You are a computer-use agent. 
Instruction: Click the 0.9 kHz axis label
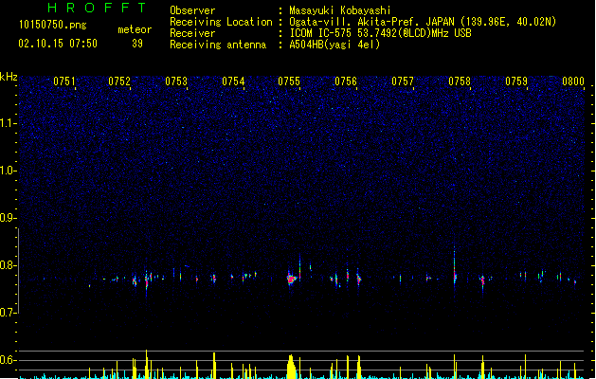(x=8, y=218)
